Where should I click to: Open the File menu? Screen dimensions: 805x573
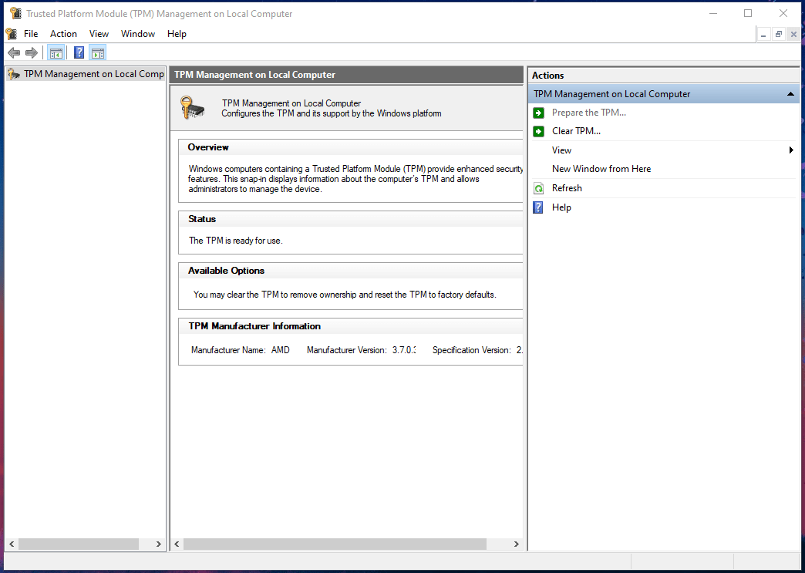point(31,33)
